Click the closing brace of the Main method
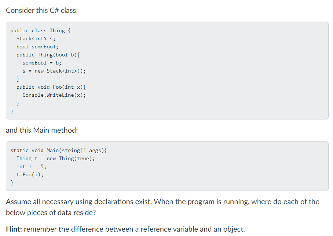 coord(12,182)
